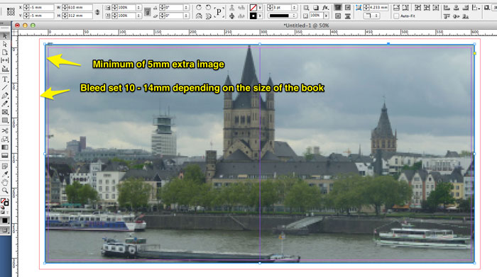Toggle the Fill and Stroke proxy in the toolbox
497x277 pixels.
[x=5, y=201]
